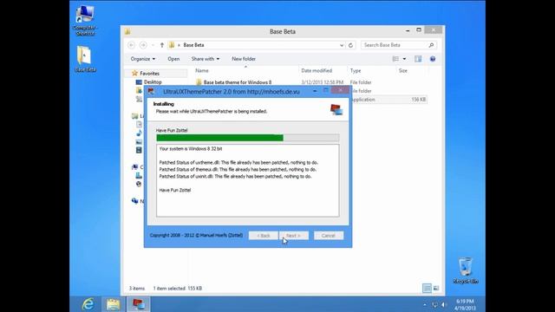Viewport: 555px width, 312px height.
Task: Click the Back button in installer
Action: pyautogui.click(x=263, y=236)
